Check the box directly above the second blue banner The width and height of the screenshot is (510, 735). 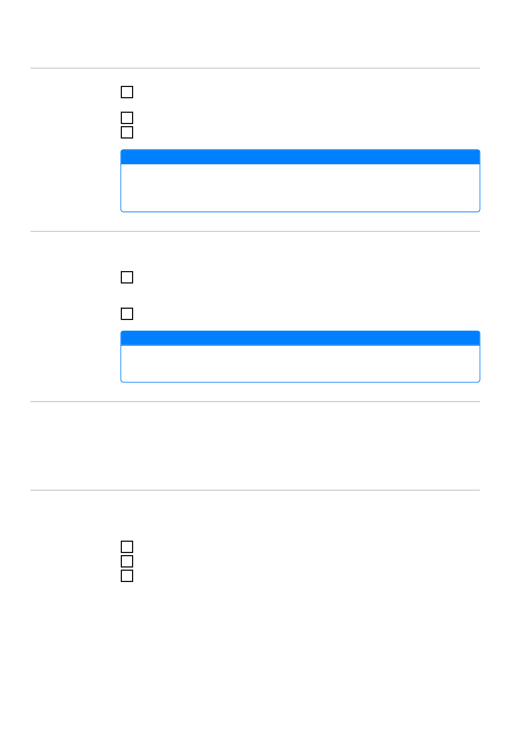pyautogui.click(x=127, y=314)
